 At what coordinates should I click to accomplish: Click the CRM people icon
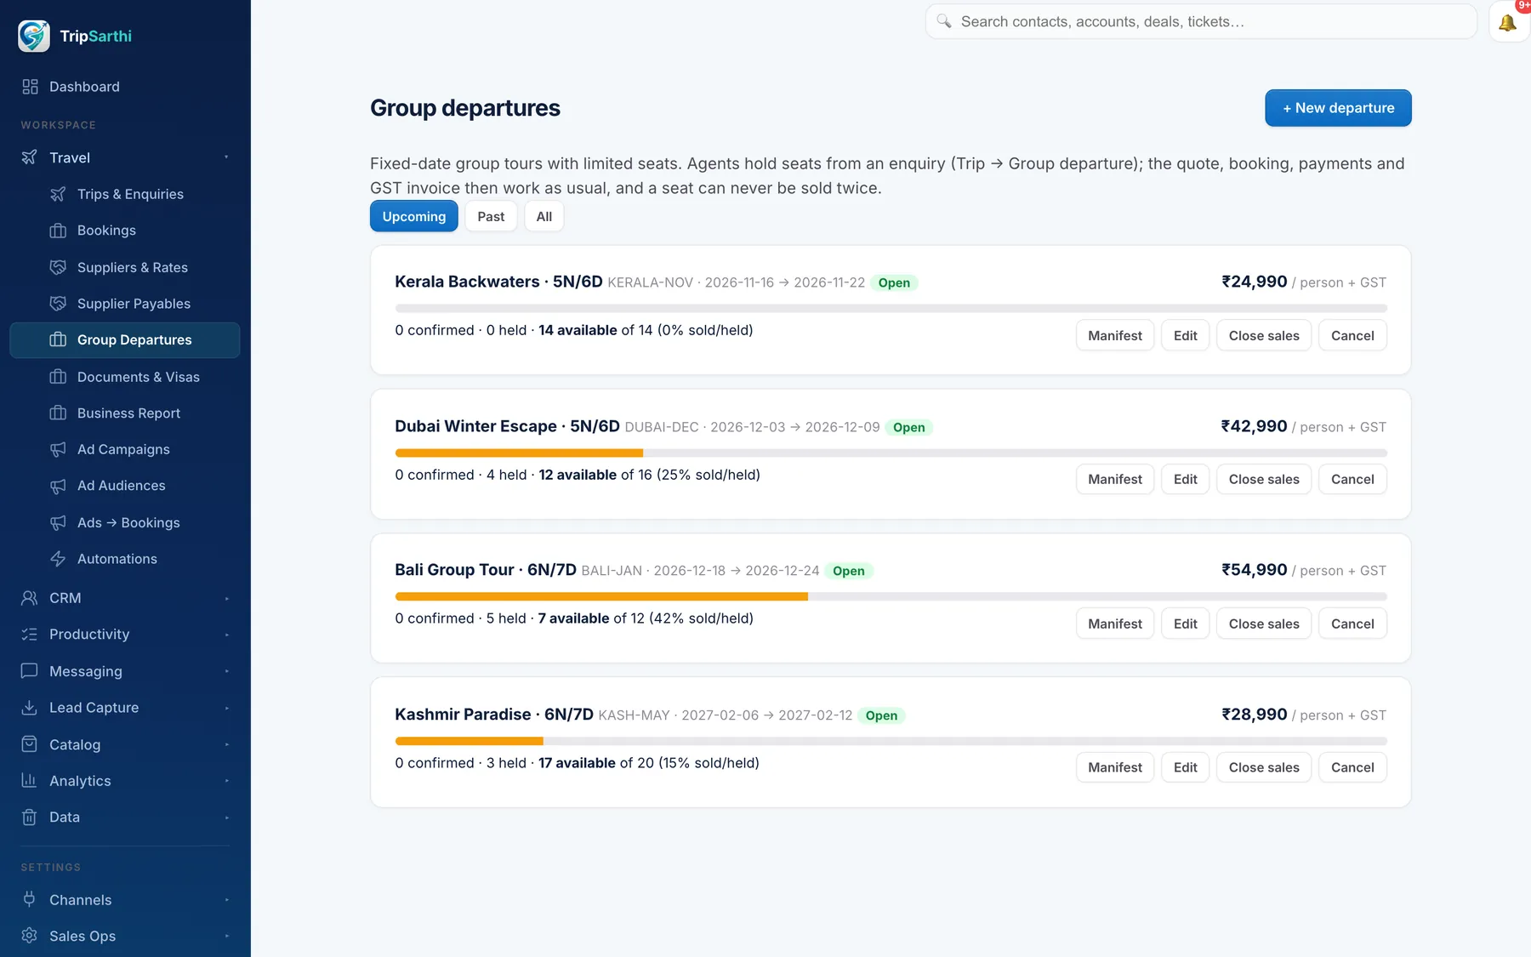(x=30, y=598)
